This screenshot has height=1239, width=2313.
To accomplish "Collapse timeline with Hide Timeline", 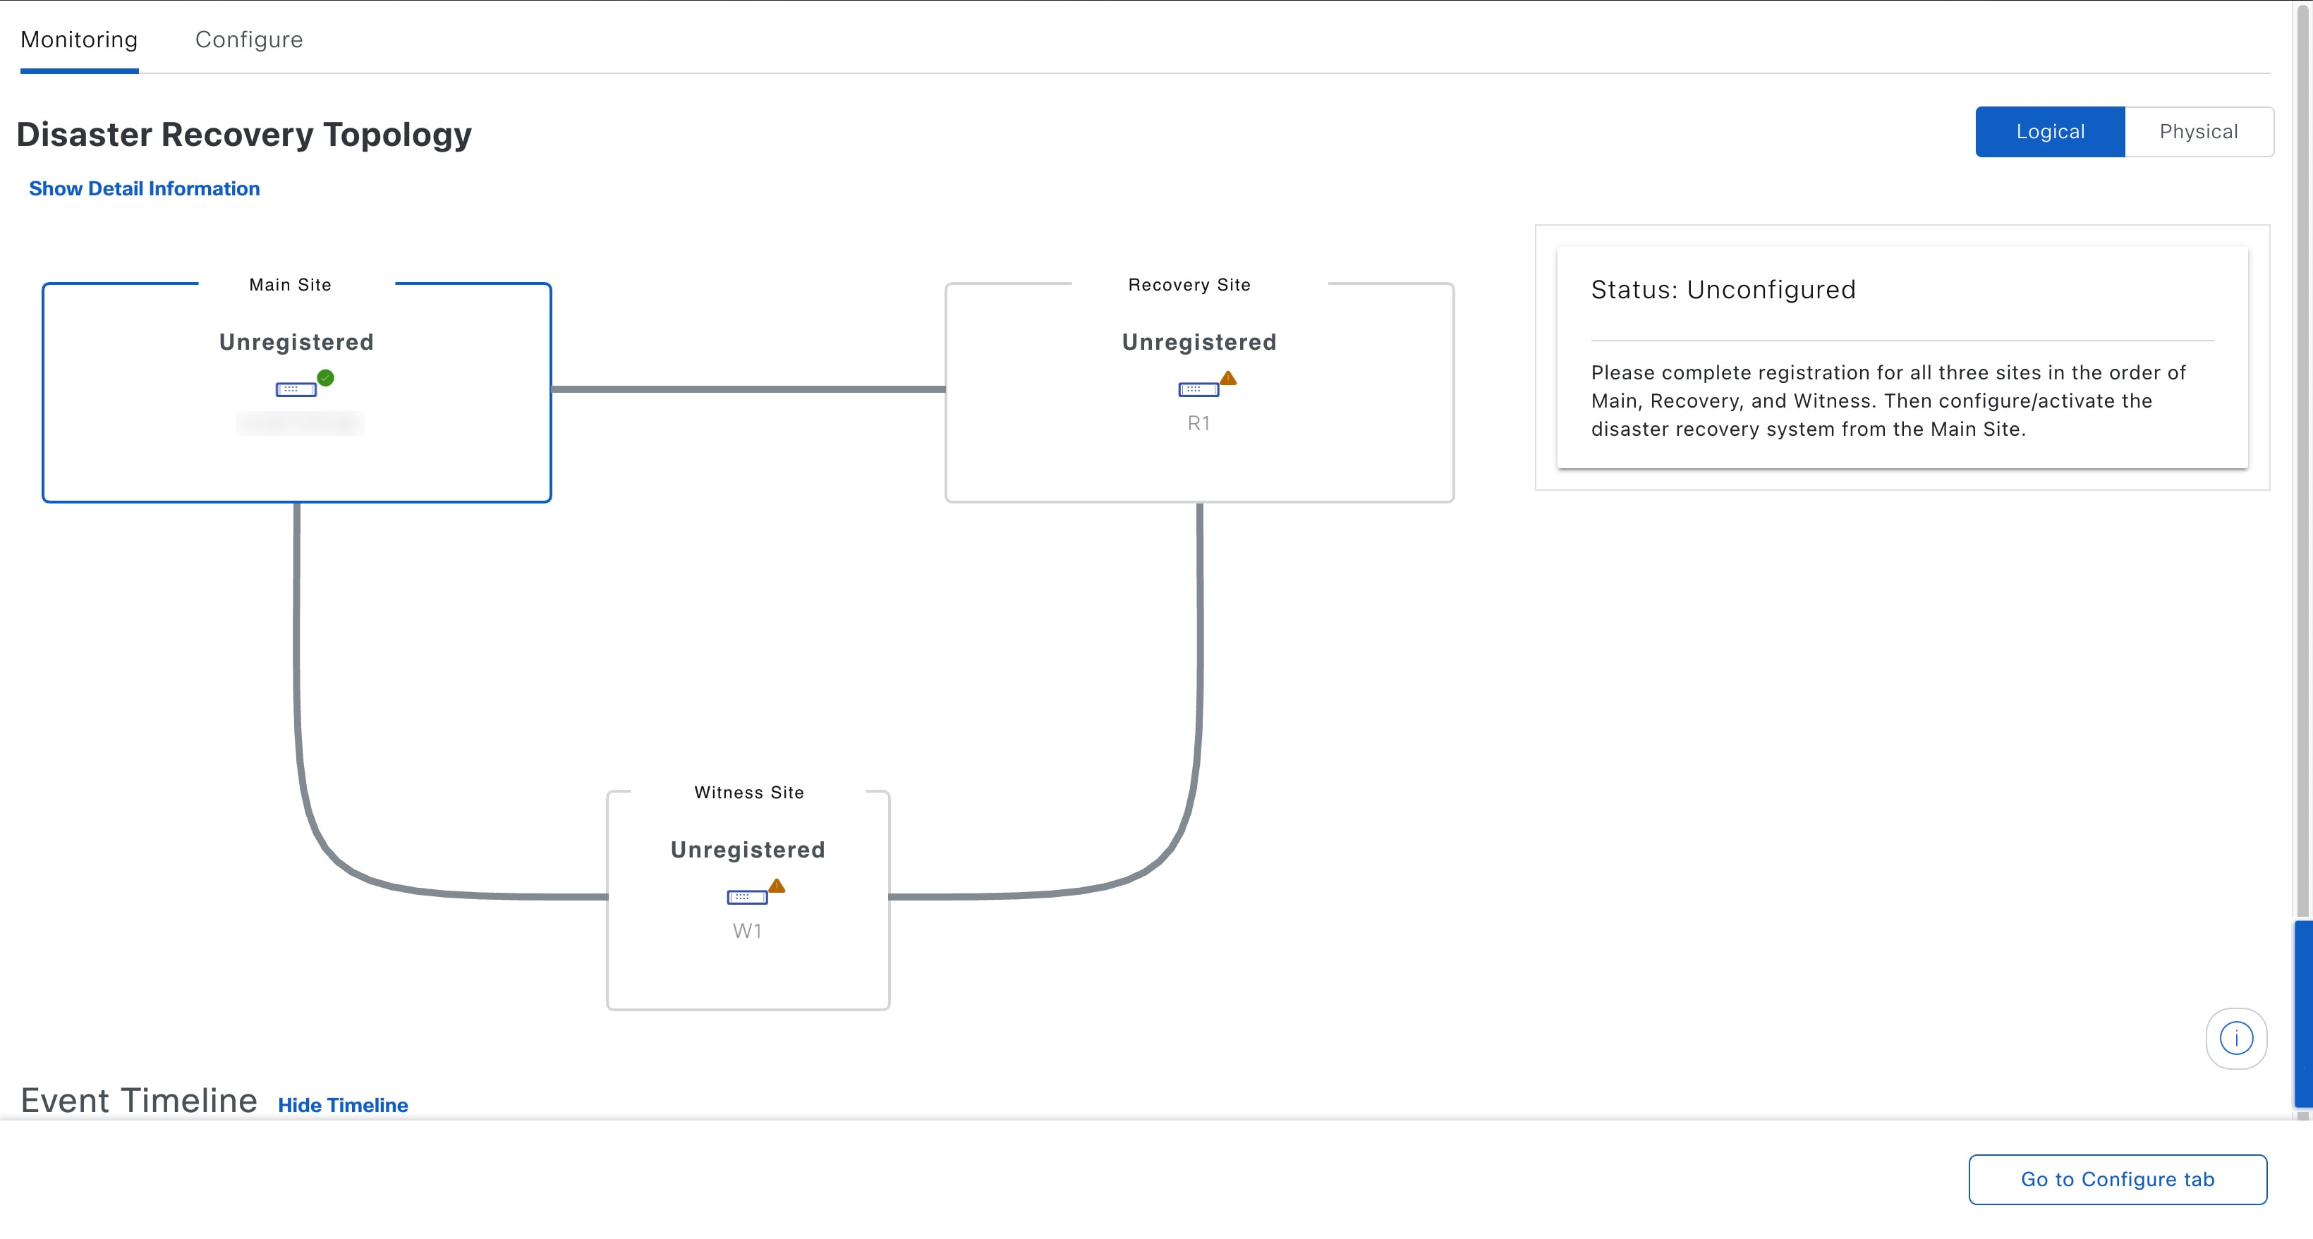I will [x=342, y=1105].
